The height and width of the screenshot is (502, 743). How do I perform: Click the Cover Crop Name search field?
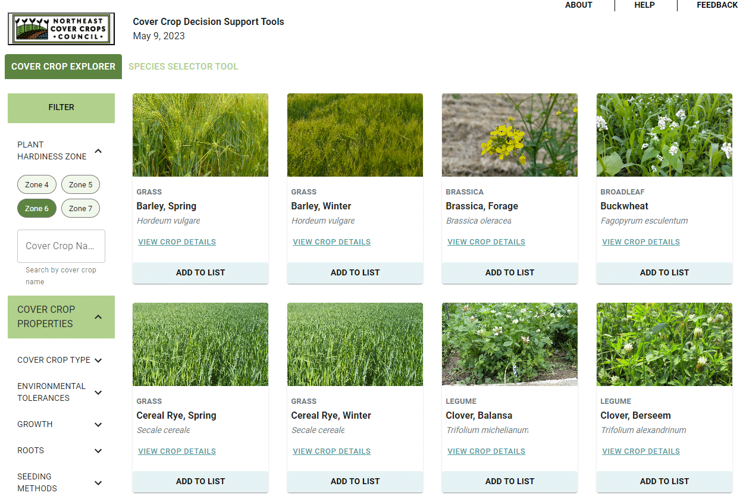pyautogui.click(x=61, y=246)
